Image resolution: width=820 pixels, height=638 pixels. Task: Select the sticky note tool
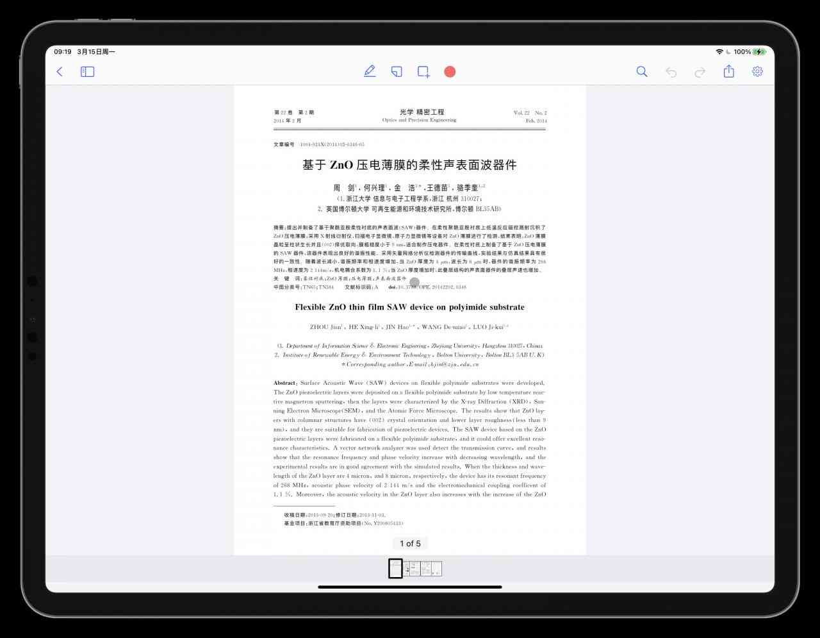397,72
